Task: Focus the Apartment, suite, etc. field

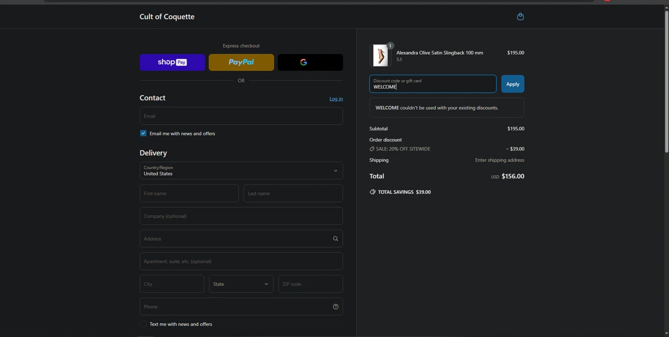Action: point(241,261)
